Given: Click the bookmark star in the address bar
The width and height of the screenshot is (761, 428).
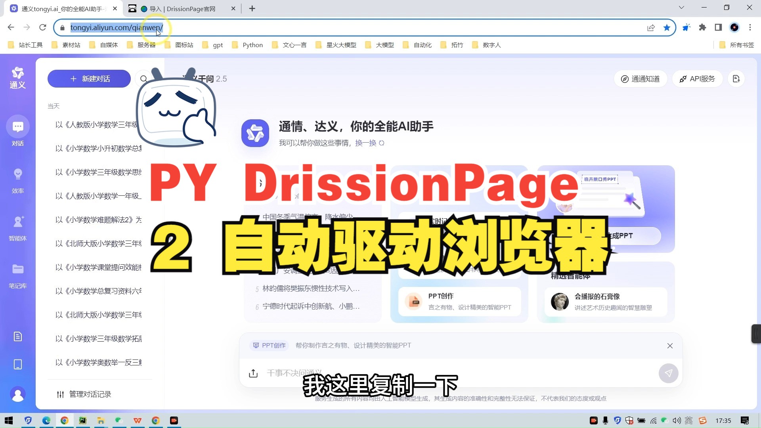Looking at the screenshot, I should [667, 27].
